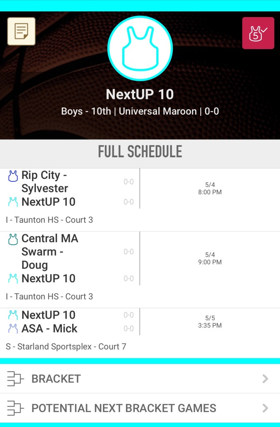The height and width of the screenshot is (427, 280).
Task: Select the FULL SCHEDULE header
Action: coord(140,151)
